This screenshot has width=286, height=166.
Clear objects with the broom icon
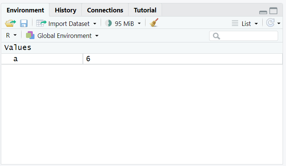point(154,23)
